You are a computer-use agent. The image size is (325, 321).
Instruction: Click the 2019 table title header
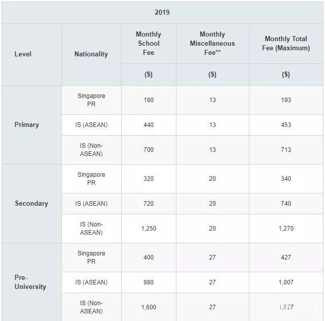pyautogui.click(x=162, y=12)
